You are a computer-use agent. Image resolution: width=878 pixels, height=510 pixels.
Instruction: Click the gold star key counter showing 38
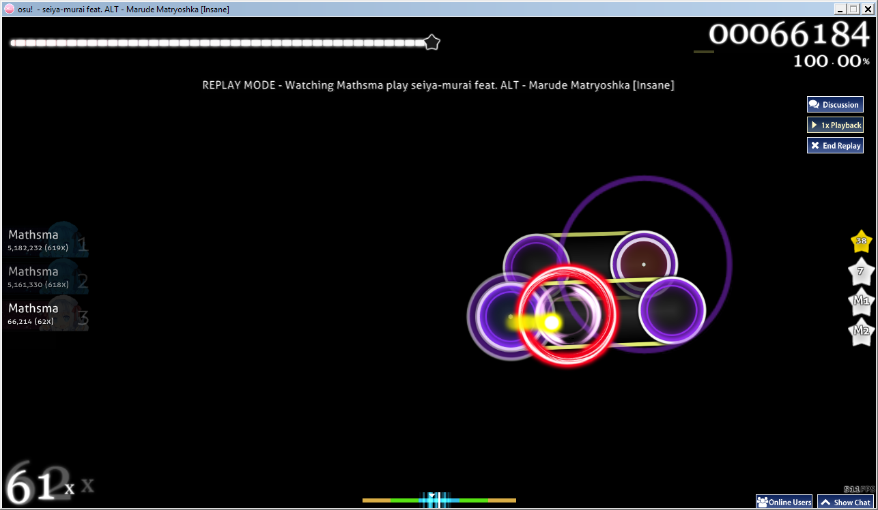861,241
